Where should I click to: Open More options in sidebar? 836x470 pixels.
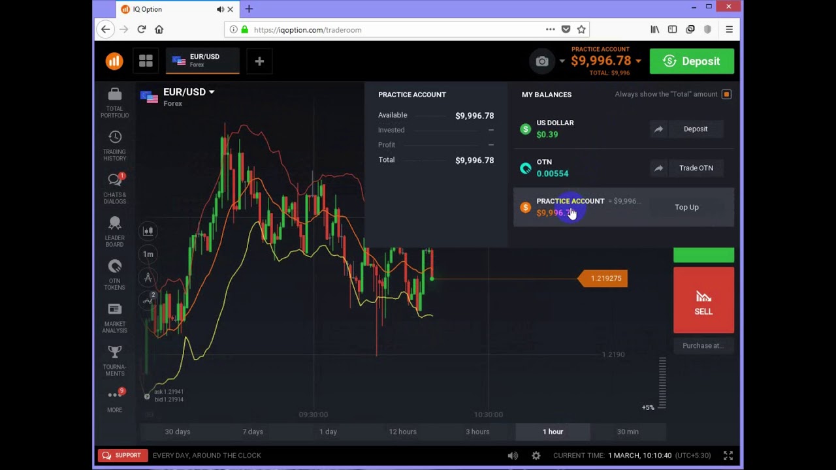pos(114,400)
